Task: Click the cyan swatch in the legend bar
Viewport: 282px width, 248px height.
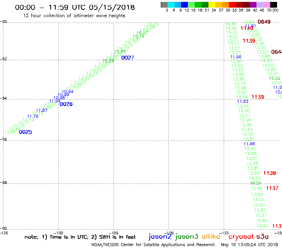Action: [x=171, y=5]
